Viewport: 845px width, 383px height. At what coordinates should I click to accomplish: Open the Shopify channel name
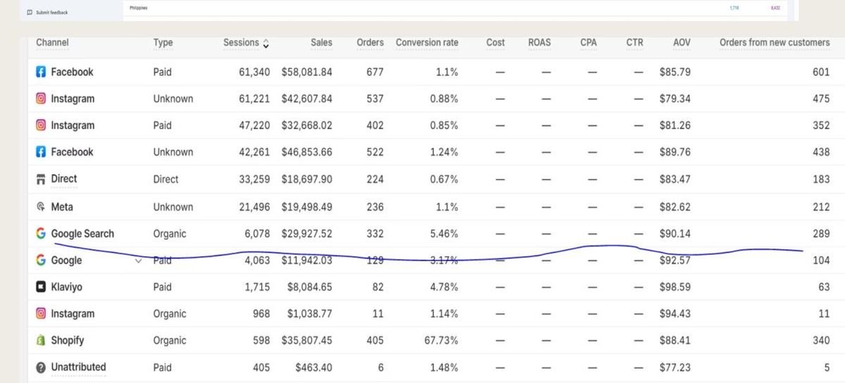(x=68, y=341)
